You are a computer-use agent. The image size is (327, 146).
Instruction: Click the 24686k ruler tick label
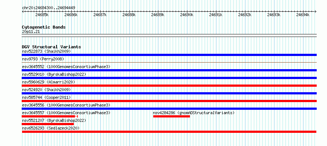(x=71, y=15)
